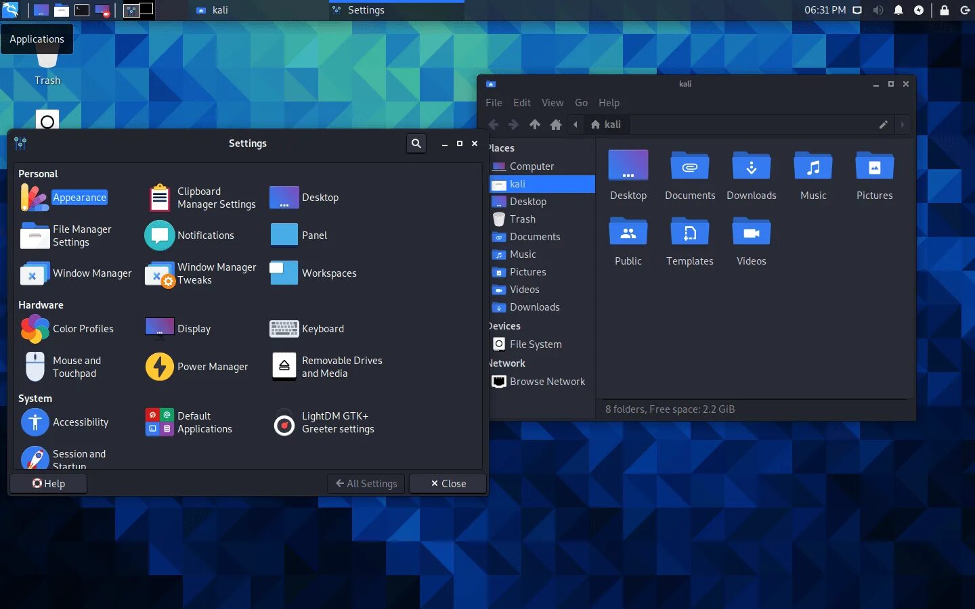Click the back navigation arrow in Thunar
Image resolution: width=975 pixels, height=609 pixels.
click(x=494, y=125)
